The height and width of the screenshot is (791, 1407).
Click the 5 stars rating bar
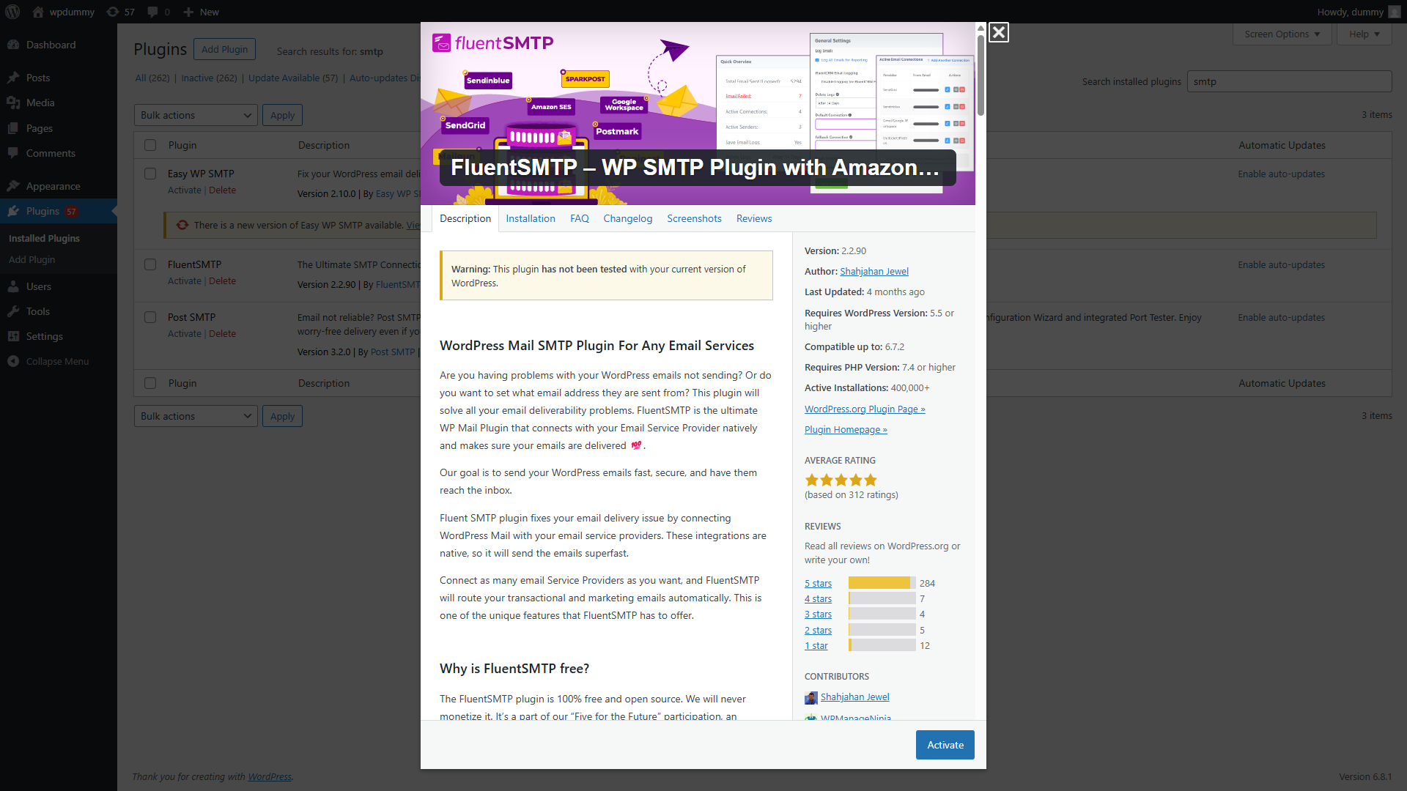click(x=882, y=583)
